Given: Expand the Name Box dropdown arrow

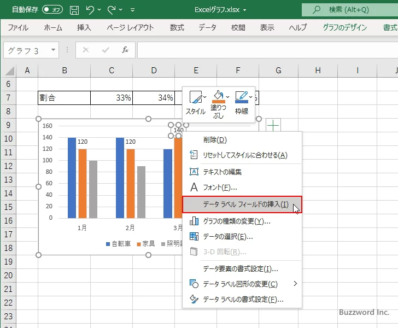Looking at the screenshot, I should coord(53,50).
